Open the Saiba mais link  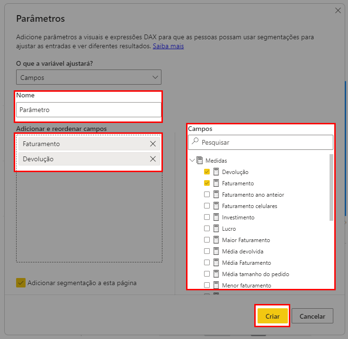(168, 46)
